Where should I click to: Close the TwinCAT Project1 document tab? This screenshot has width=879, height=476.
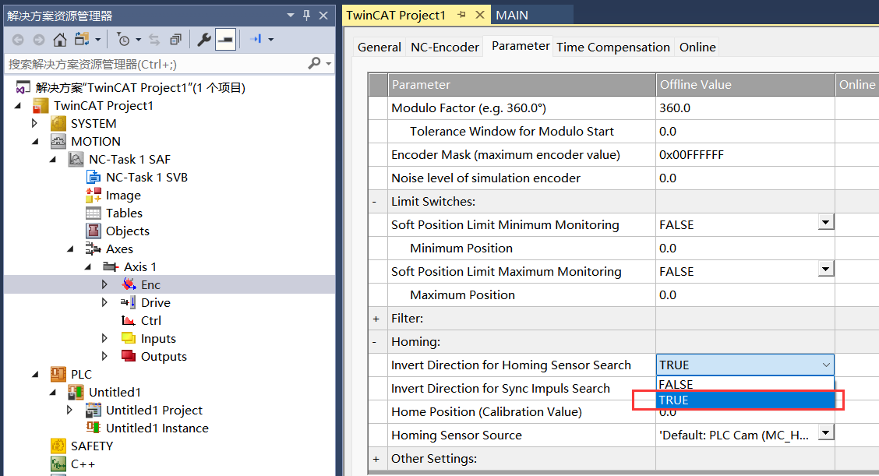(480, 15)
